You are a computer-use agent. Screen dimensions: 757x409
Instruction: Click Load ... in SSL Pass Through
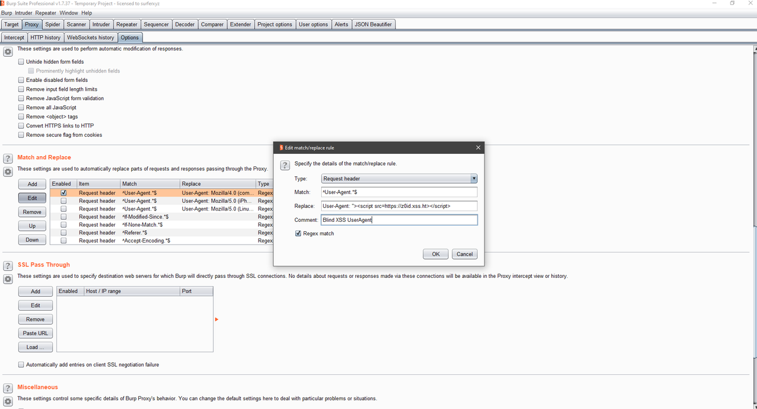[x=35, y=347]
